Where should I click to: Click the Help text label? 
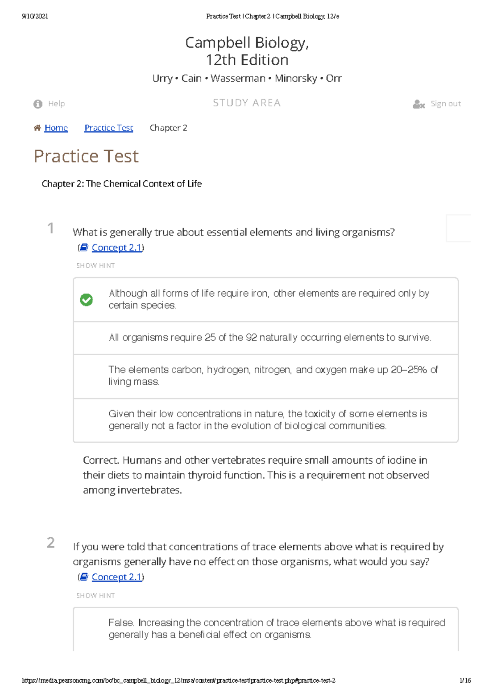[x=56, y=104]
